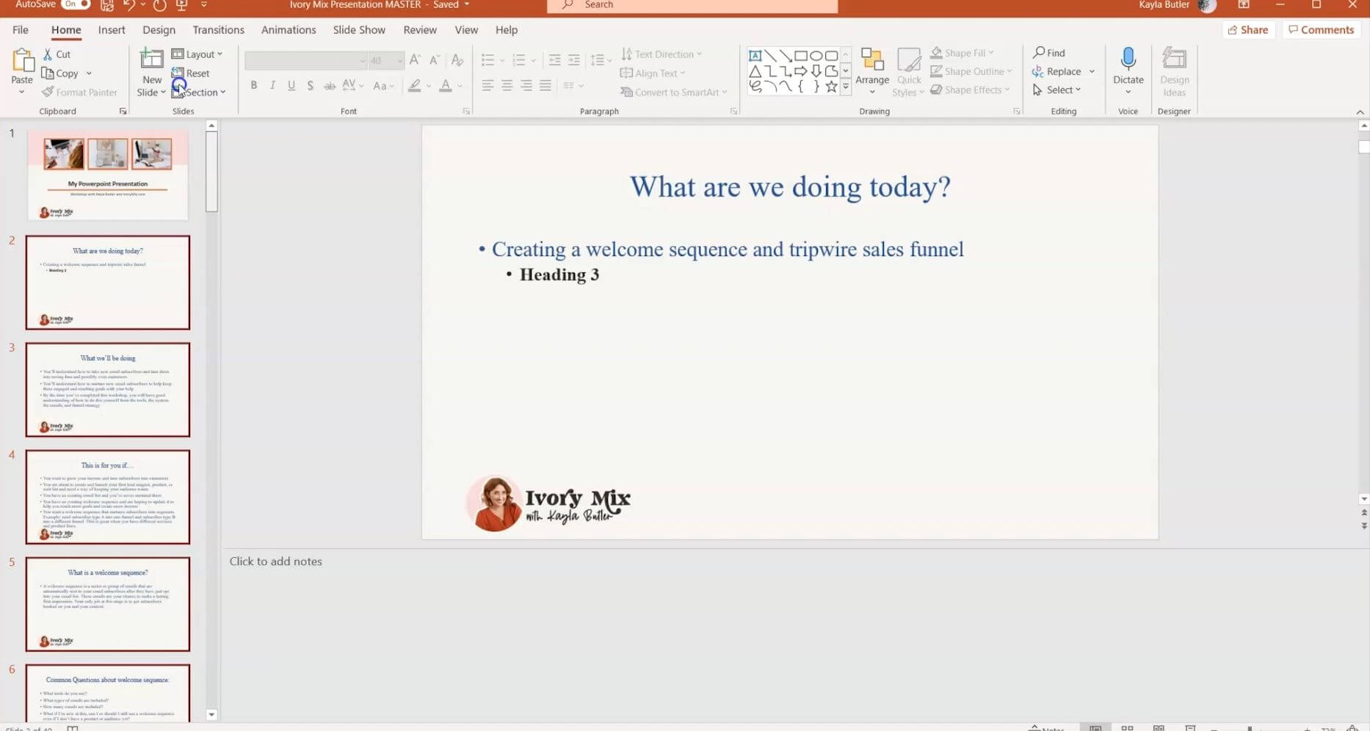Click the Save icon in title bar
Viewport: 1370px width, 731px height.
coord(107,5)
